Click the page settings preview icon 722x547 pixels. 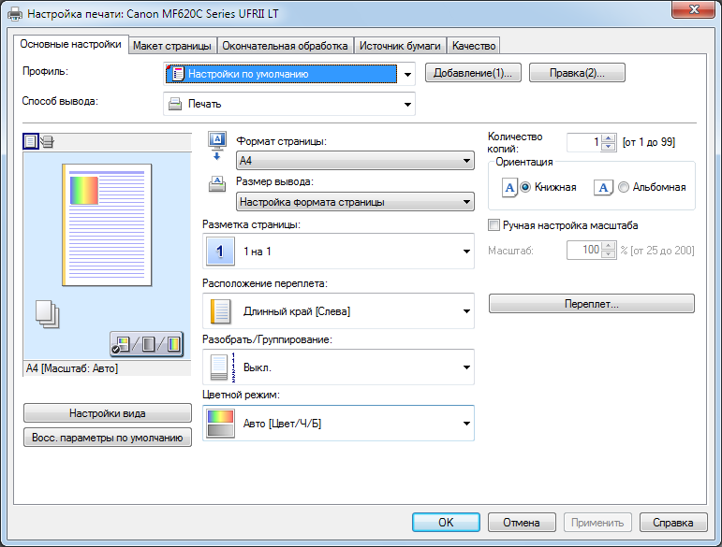pos(30,141)
